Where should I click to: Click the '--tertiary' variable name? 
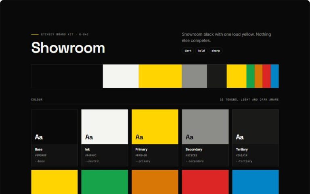pyautogui.click(x=244, y=161)
